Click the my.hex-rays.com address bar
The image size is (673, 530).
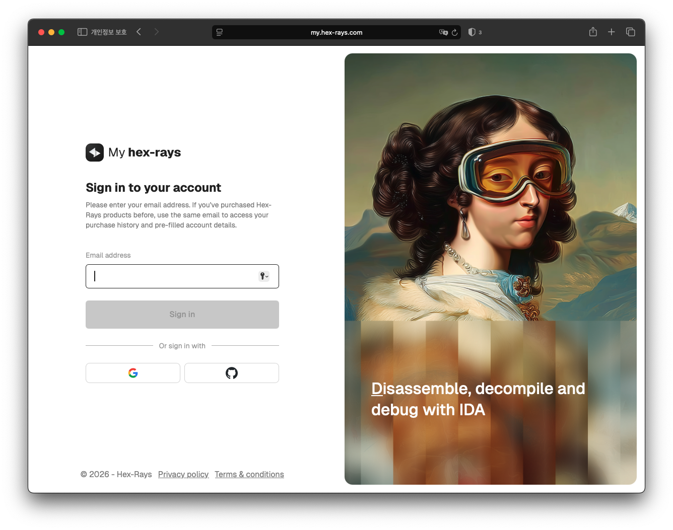tap(336, 32)
